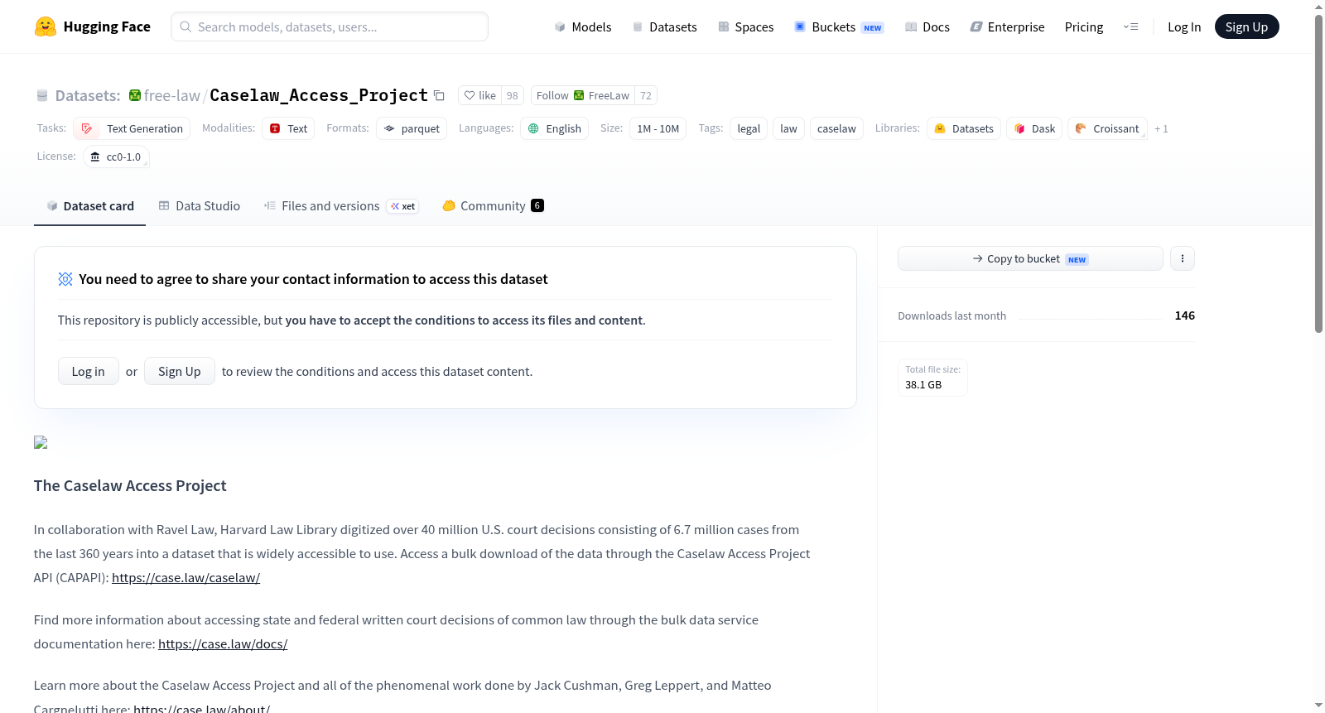Click the Hugging Face logo icon
Image resolution: width=1325 pixels, height=713 pixels.
pos(45,26)
